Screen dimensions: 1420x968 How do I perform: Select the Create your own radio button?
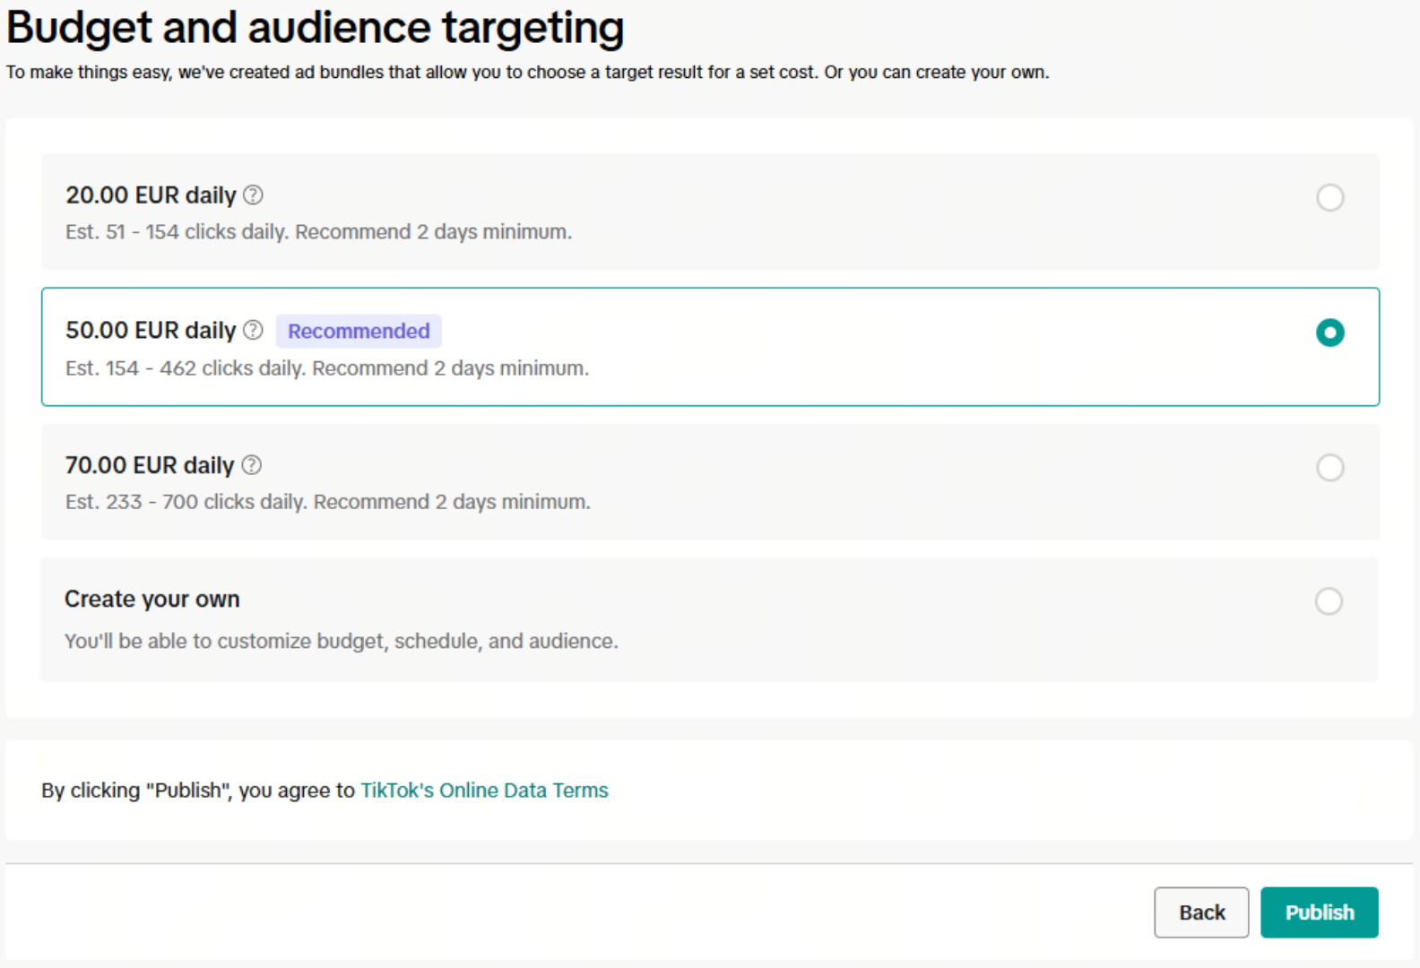click(1329, 601)
